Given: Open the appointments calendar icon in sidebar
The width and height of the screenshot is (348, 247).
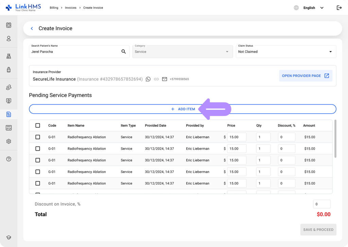Looking at the screenshot, I should 8,25.
